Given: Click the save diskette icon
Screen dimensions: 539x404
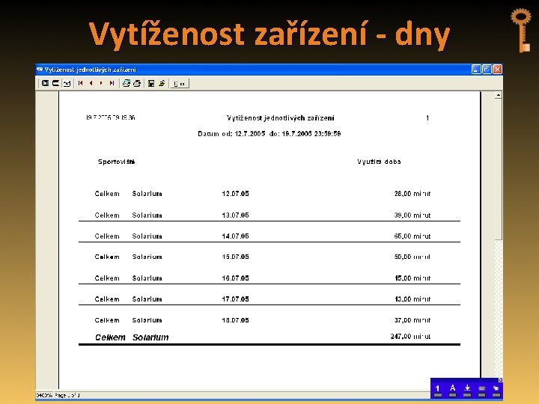Looking at the screenshot, I should 151,83.
